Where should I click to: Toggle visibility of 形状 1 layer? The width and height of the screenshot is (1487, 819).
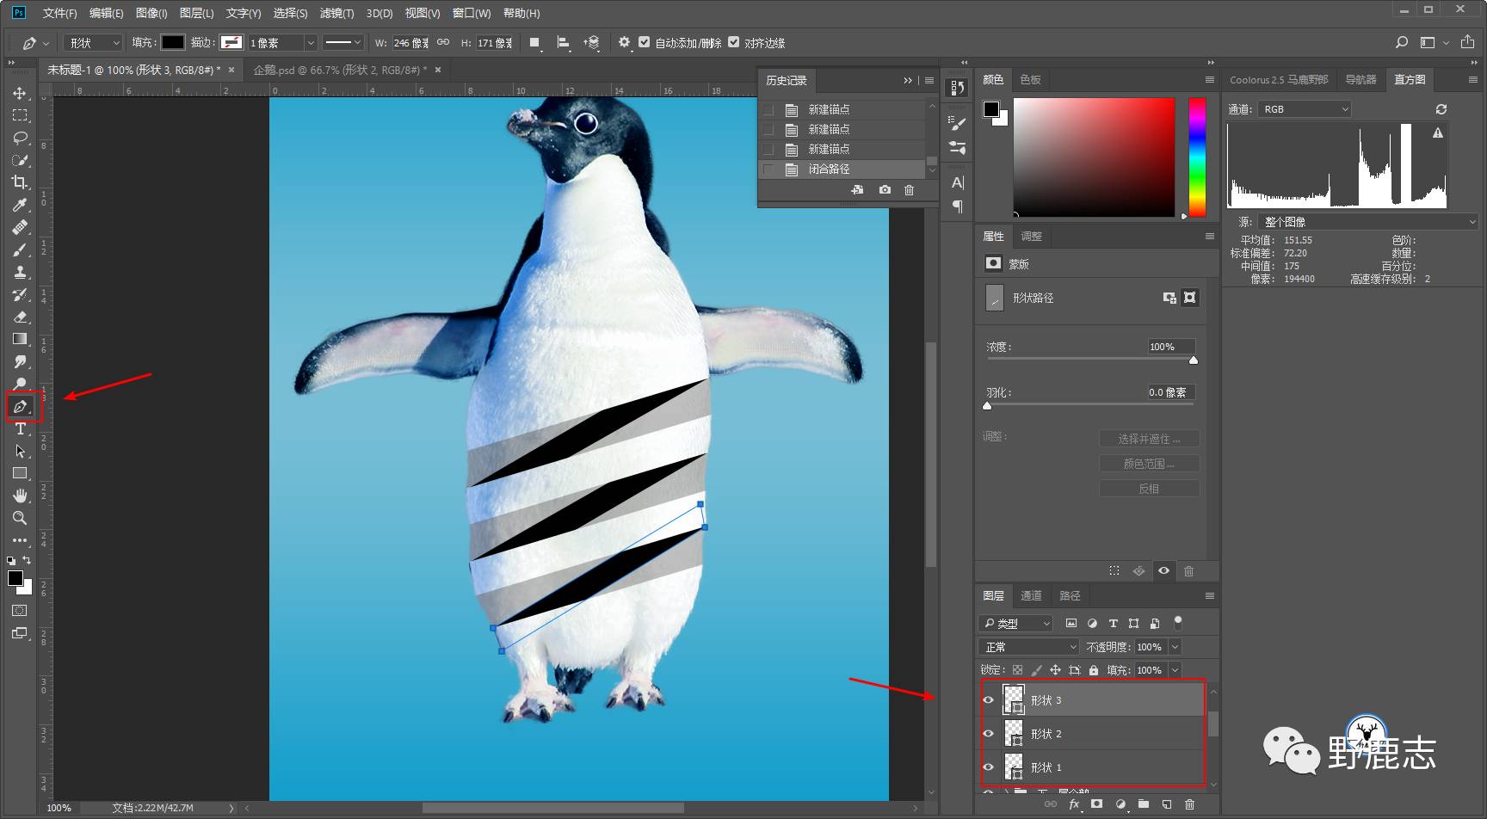point(988,767)
